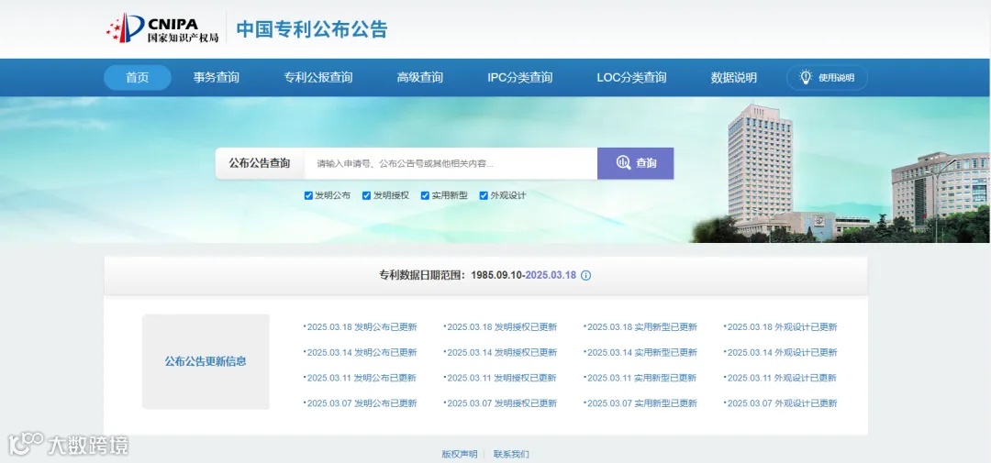Open 2025.03.07 外观设计已更新 link
Viewport: 991px width, 463px height.
pyautogui.click(x=782, y=403)
